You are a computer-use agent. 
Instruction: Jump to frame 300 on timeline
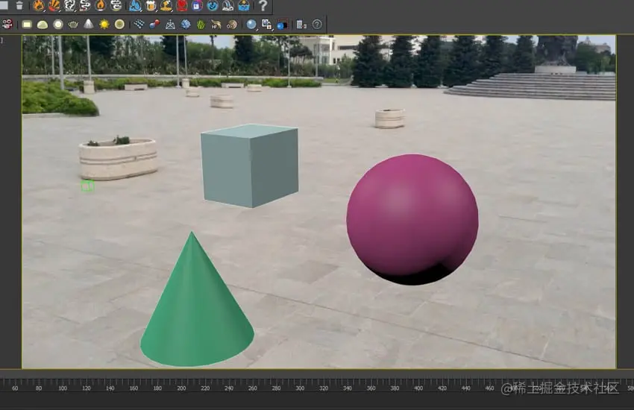coord(300,388)
